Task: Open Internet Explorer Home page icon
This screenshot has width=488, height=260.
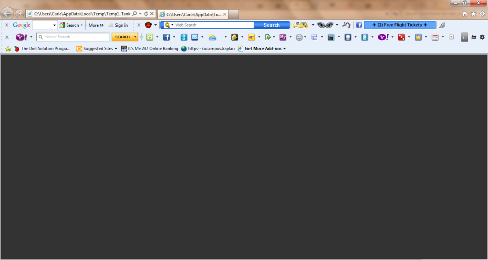Action: coord(465,14)
